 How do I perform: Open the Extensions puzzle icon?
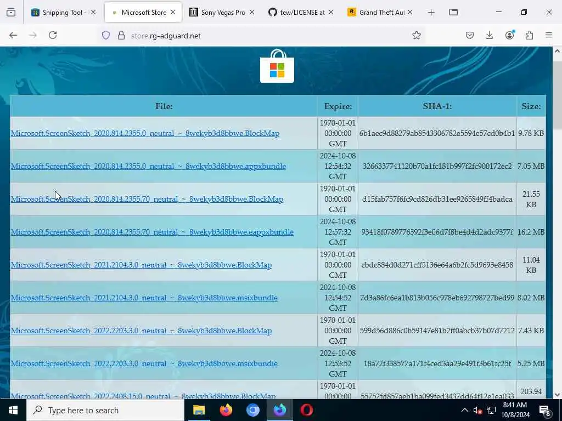coord(529,35)
